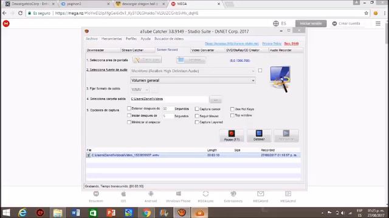Open the globe language selector ES

click(x=280, y=24)
